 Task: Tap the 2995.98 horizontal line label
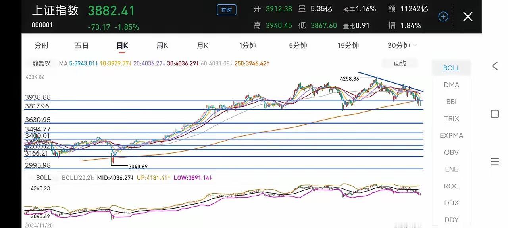38,165
